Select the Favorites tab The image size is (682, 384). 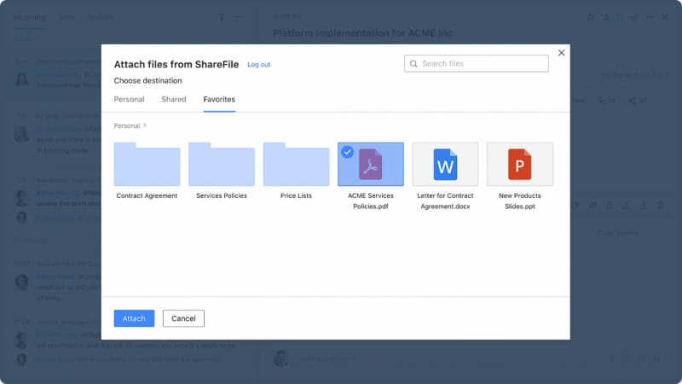(x=219, y=100)
